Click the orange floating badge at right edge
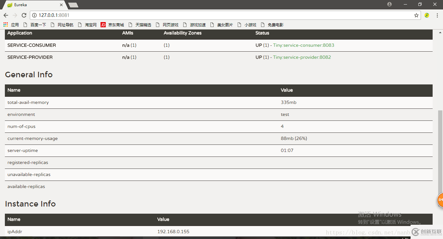 [x=440, y=200]
